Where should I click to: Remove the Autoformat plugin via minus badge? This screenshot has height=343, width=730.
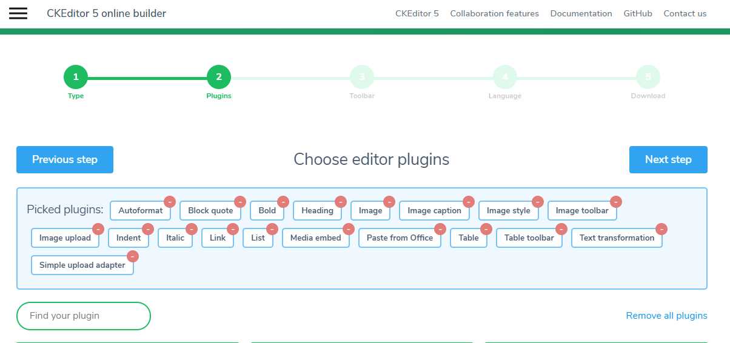[x=170, y=202]
